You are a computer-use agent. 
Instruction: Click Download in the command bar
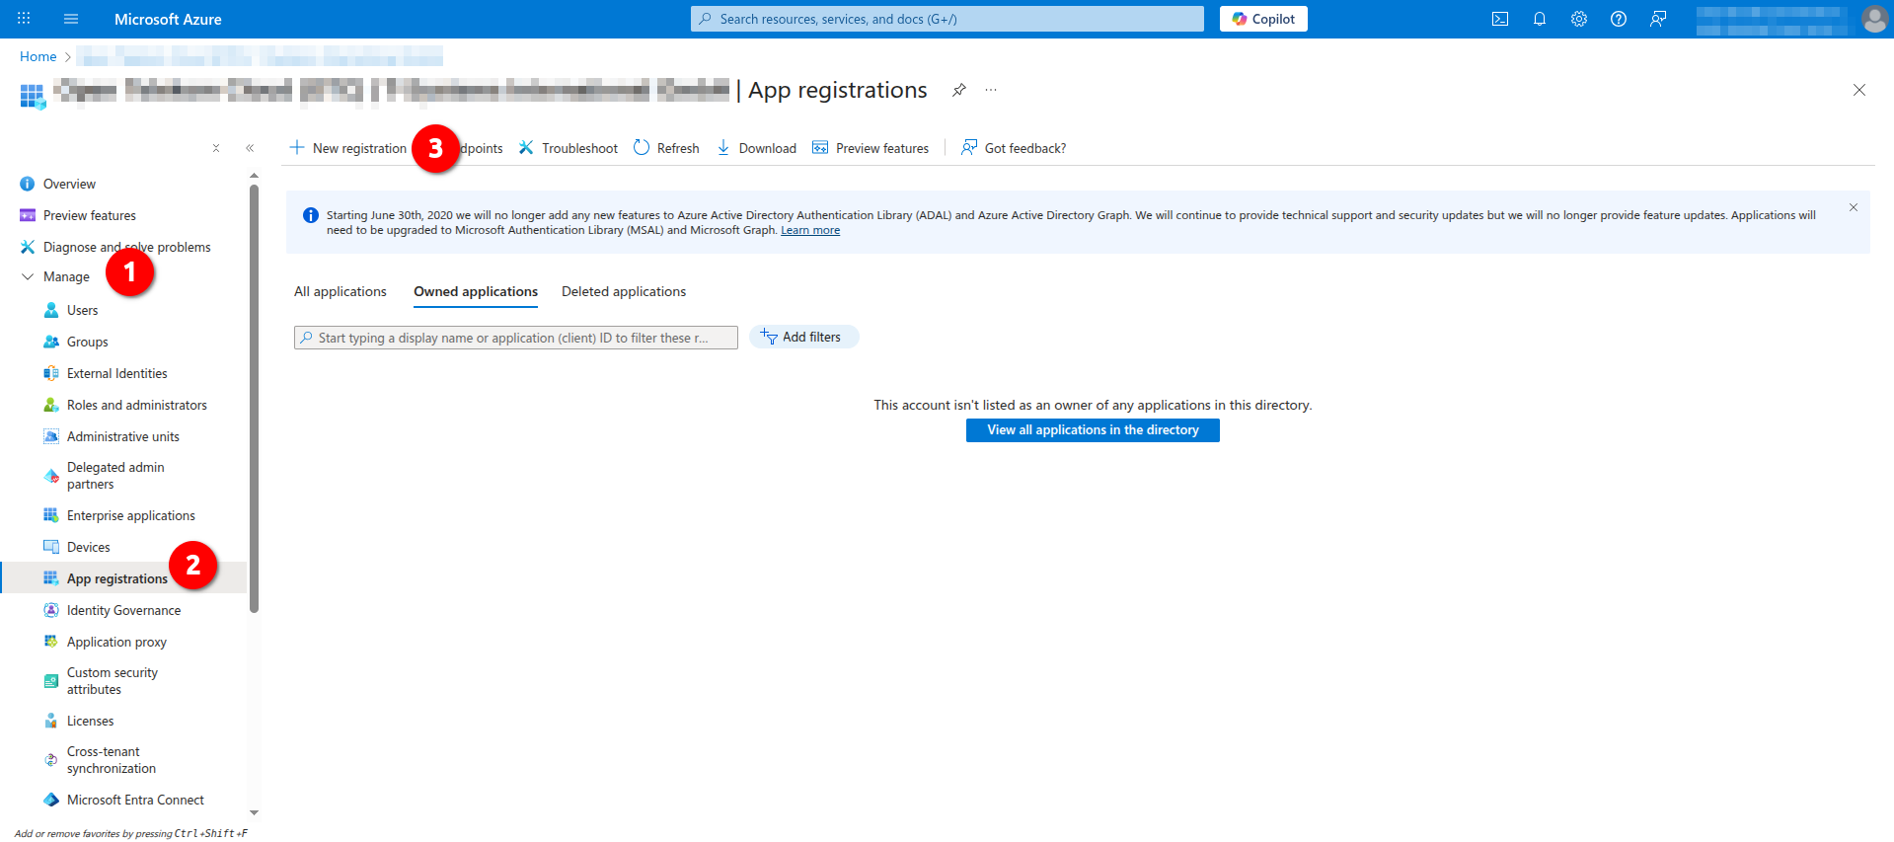[x=756, y=148]
